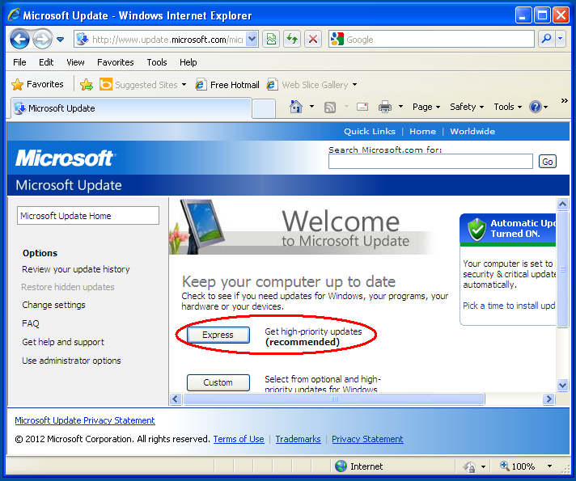The width and height of the screenshot is (576, 481).
Task: Open the Edit menu
Action: [46, 62]
